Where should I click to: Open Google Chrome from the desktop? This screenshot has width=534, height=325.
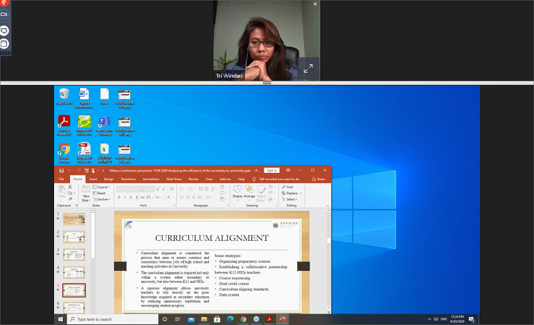[x=64, y=150]
